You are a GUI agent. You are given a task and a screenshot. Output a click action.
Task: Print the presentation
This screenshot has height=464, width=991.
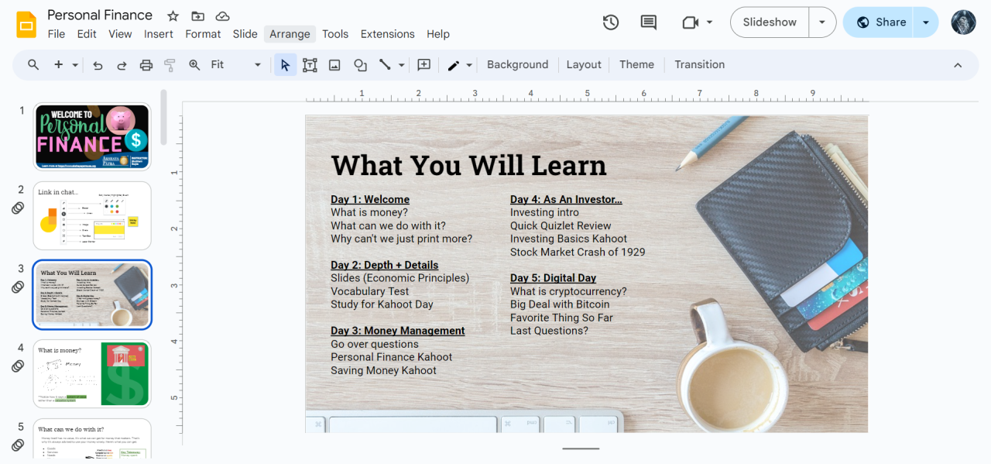pos(146,65)
